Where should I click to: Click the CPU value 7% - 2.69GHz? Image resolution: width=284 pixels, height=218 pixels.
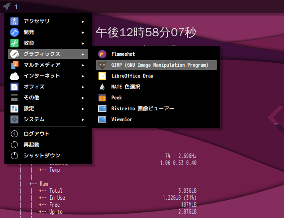(x=181, y=156)
